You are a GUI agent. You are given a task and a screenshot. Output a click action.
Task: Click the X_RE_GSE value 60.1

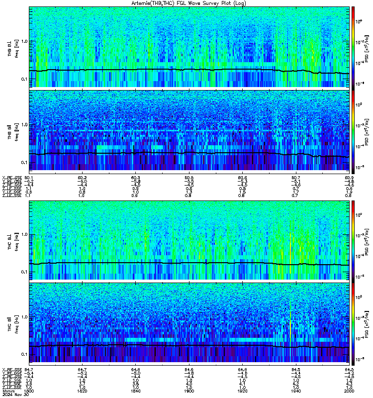(x=29, y=178)
